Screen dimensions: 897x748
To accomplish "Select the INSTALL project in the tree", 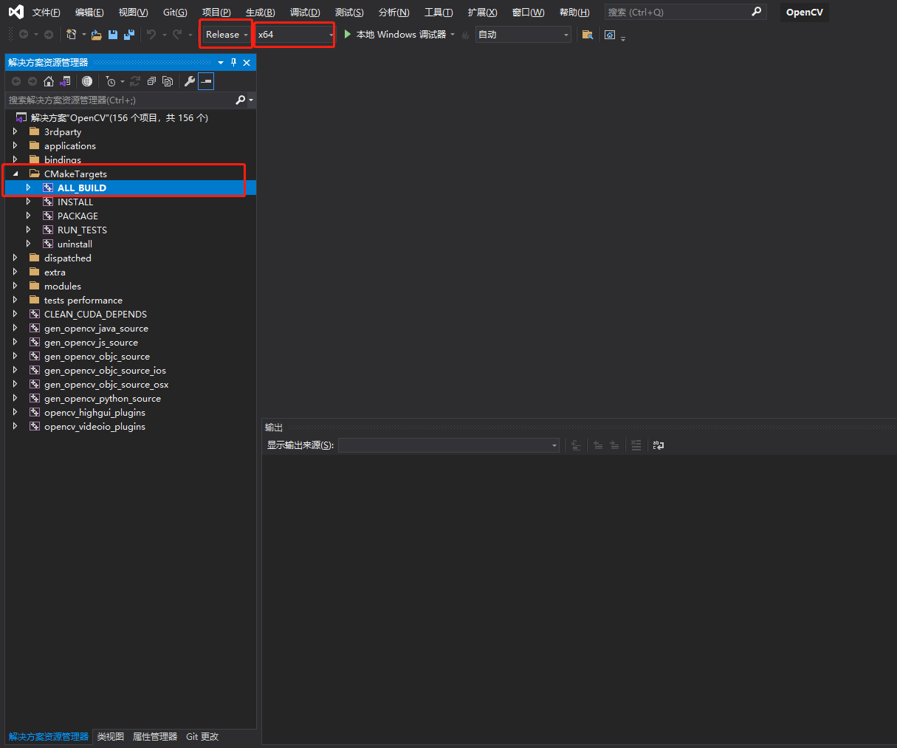I will pyautogui.click(x=75, y=202).
